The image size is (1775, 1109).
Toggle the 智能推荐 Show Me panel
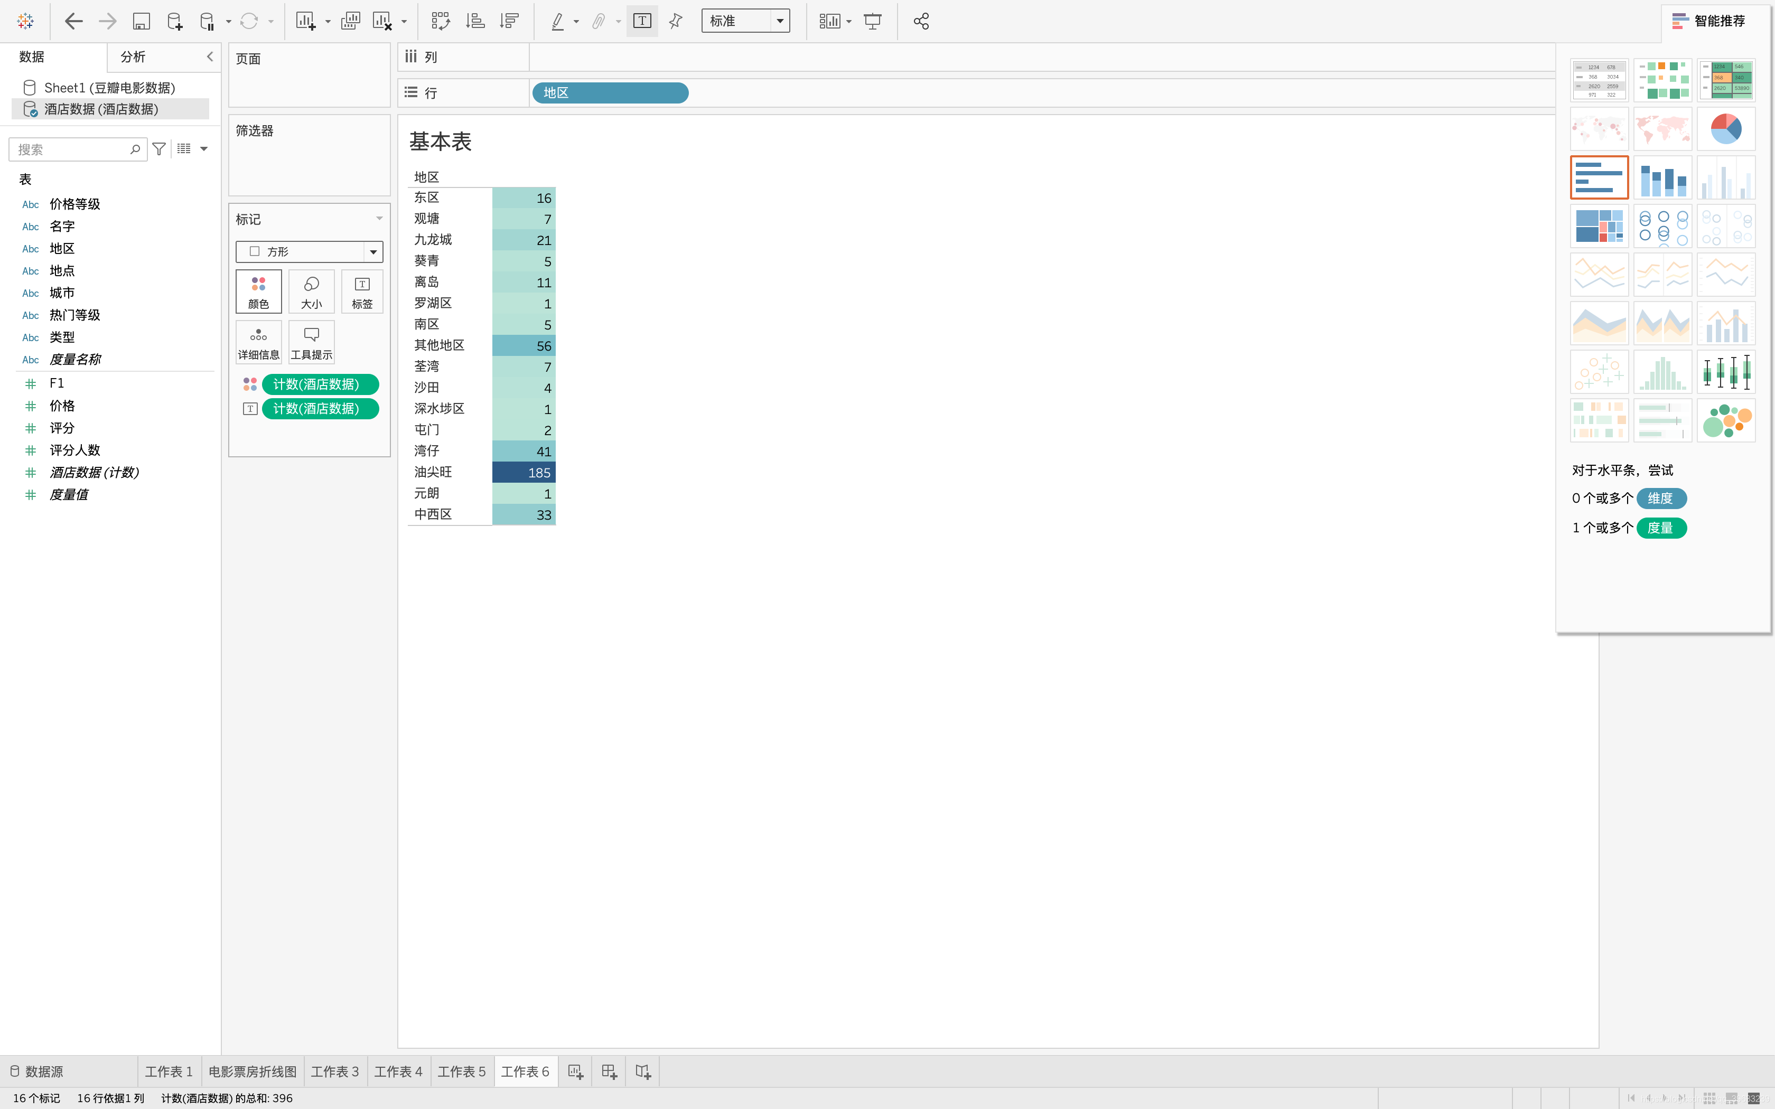pyautogui.click(x=1709, y=21)
